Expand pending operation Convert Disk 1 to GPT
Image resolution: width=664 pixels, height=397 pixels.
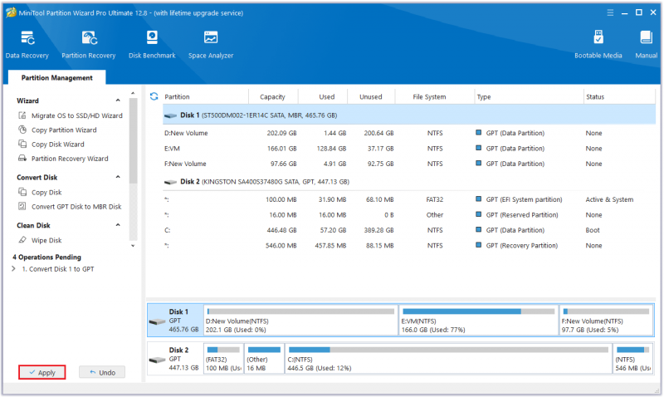pos(13,268)
